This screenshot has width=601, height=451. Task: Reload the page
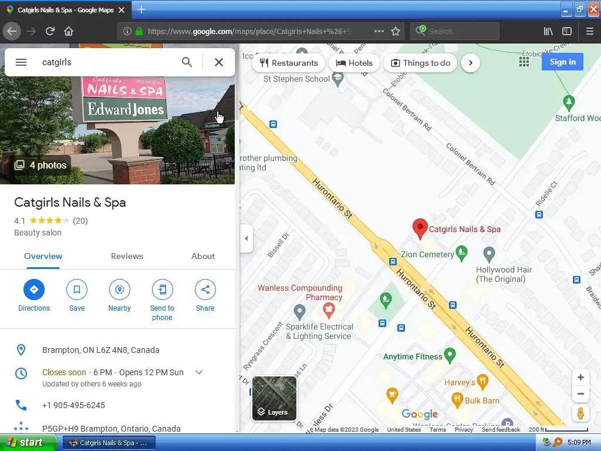pyautogui.click(x=50, y=31)
